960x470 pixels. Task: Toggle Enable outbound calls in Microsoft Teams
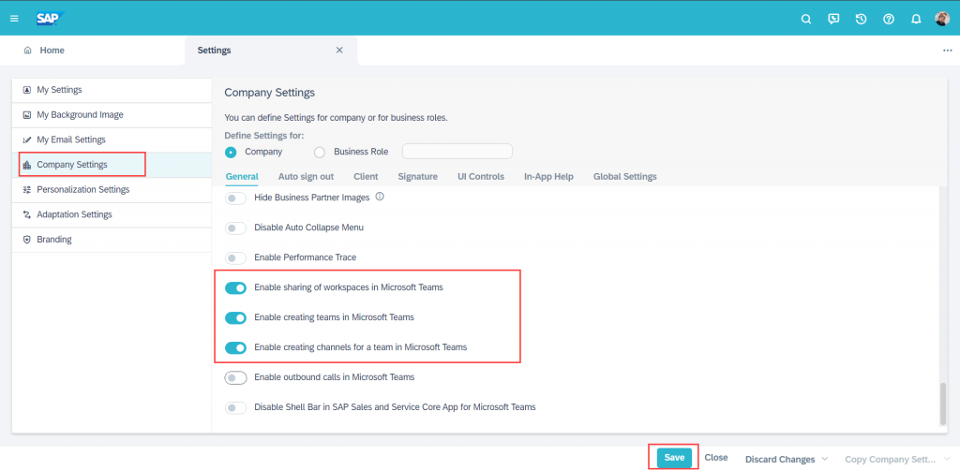[235, 377]
